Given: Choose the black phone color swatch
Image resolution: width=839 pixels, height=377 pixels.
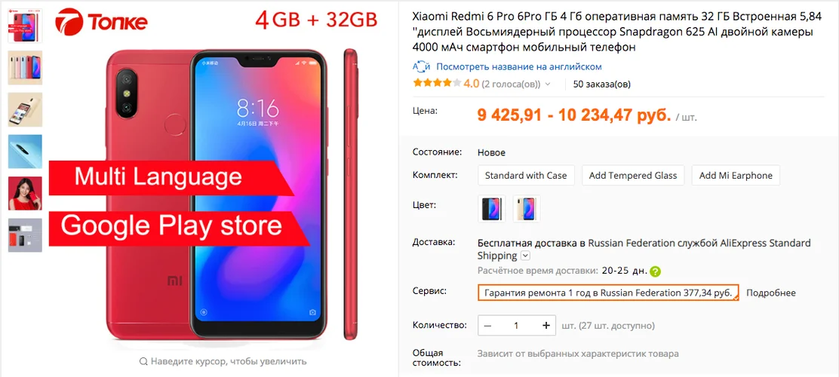Looking at the screenshot, I should point(492,209).
